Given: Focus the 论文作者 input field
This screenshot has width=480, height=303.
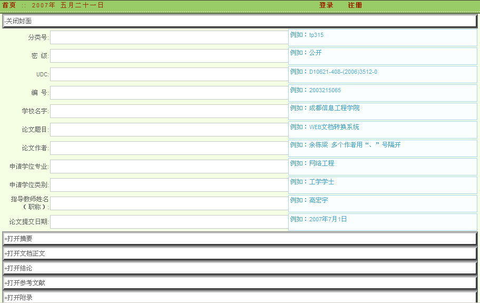Looking at the screenshot, I should pyautogui.click(x=169, y=148).
